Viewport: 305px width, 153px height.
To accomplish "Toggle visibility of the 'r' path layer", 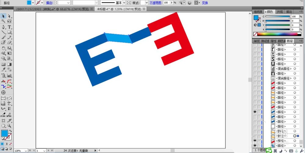I will pos(255,49).
